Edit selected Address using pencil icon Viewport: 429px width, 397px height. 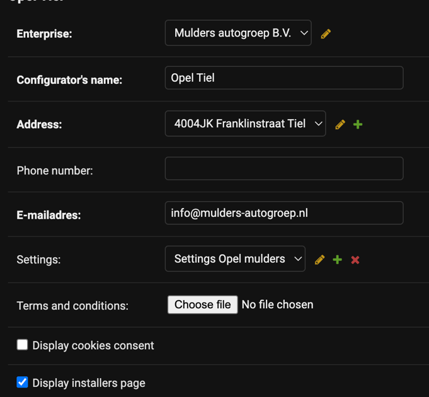pyautogui.click(x=340, y=125)
